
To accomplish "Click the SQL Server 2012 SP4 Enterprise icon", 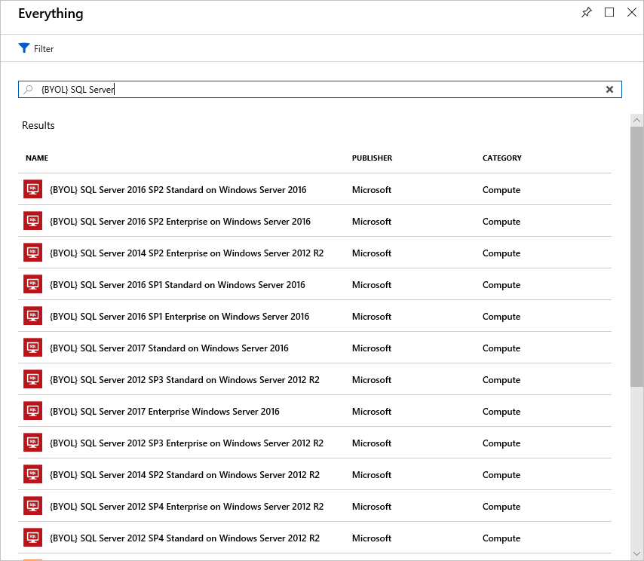I will (32, 507).
